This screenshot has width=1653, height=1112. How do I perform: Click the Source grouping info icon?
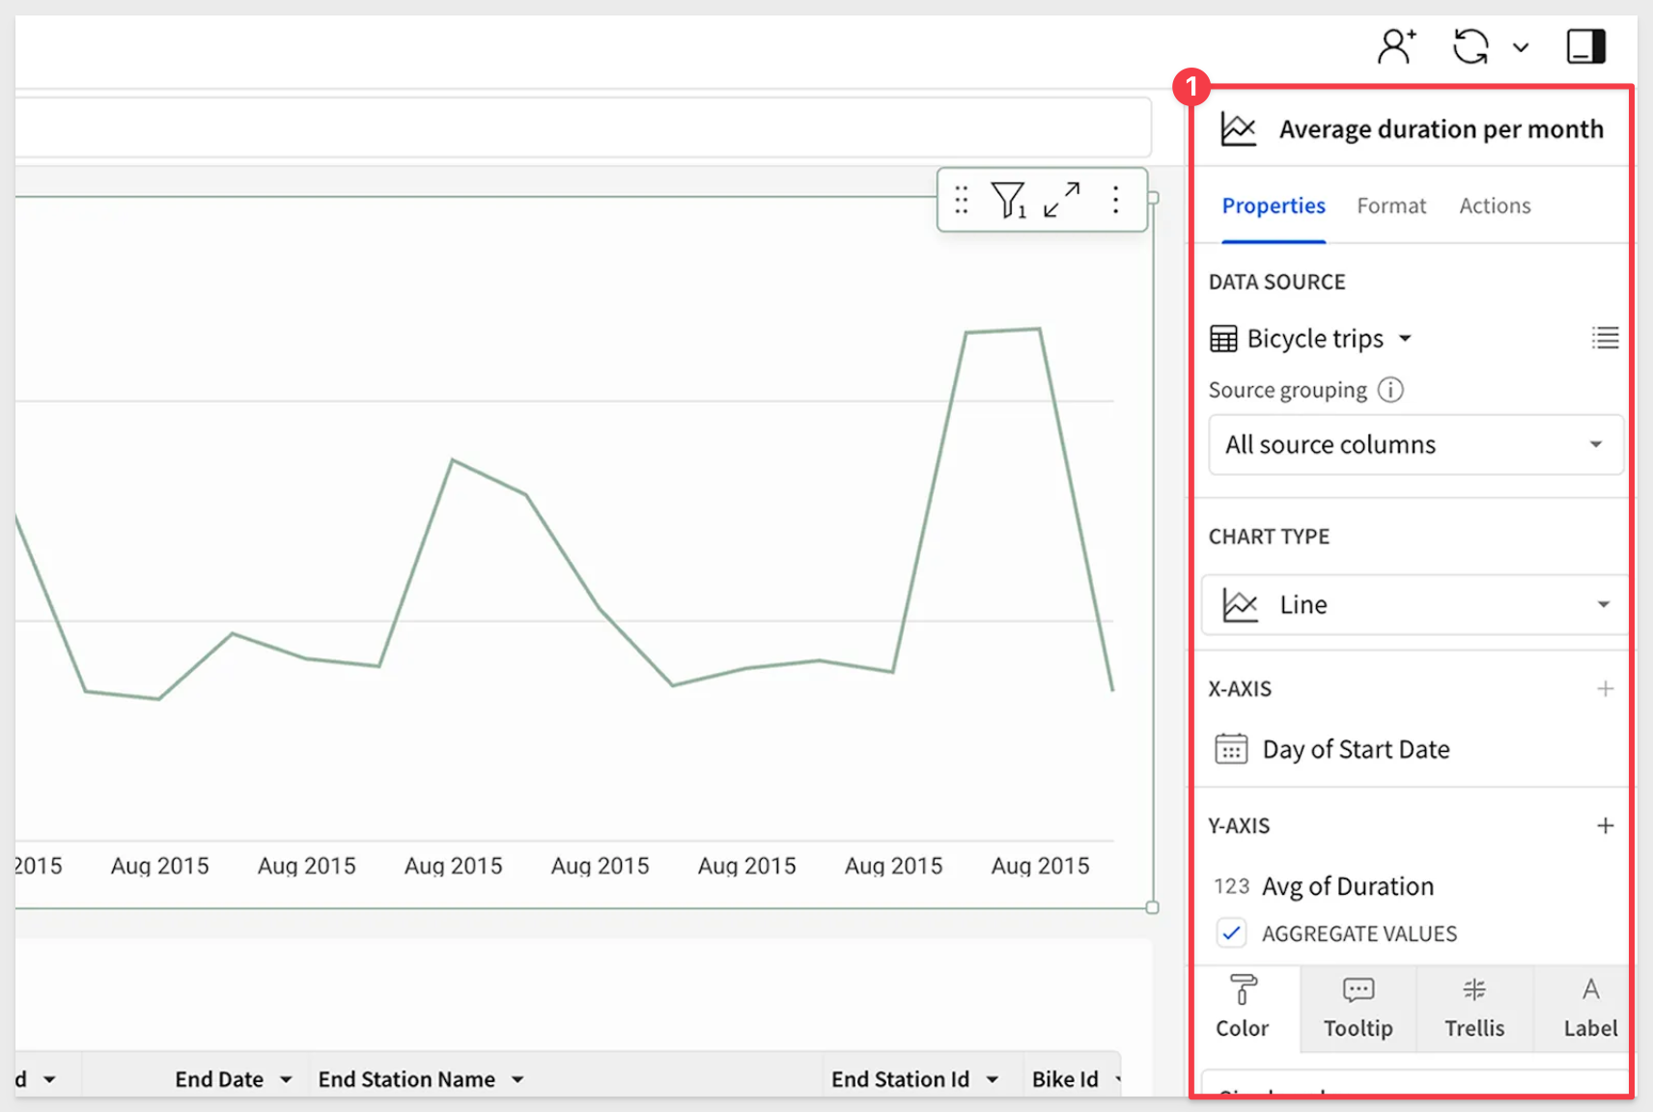click(1390, 390)
